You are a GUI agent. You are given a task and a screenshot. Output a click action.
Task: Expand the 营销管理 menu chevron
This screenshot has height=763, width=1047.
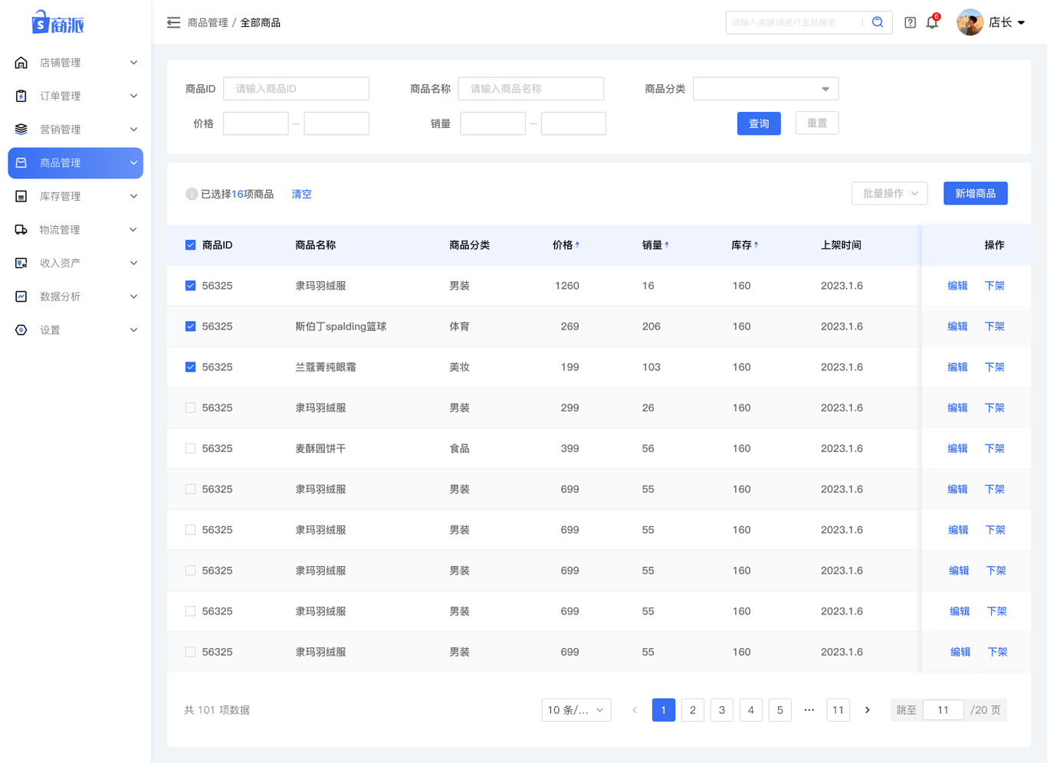[133, 129]
